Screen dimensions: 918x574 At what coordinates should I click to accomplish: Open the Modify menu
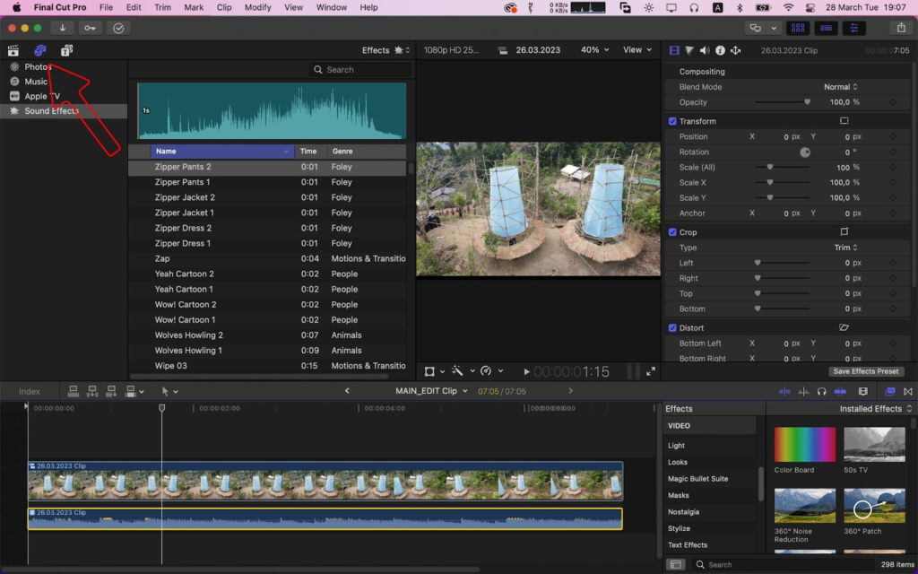[257, 7]
